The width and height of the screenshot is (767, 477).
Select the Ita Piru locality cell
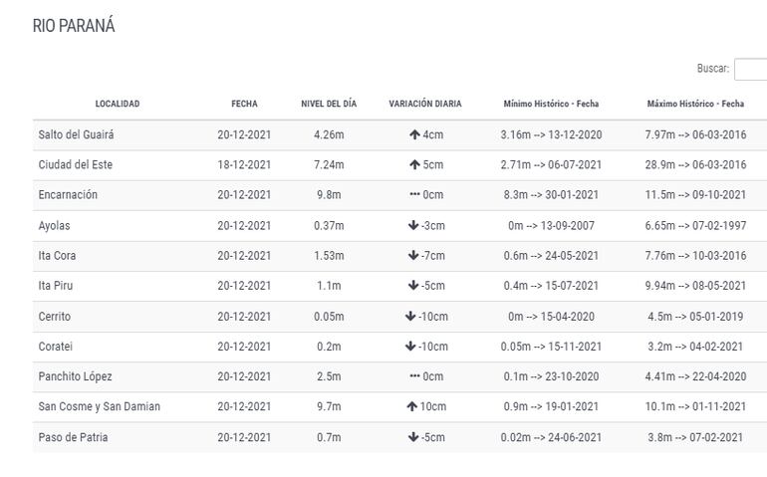[x=56, y=286]
